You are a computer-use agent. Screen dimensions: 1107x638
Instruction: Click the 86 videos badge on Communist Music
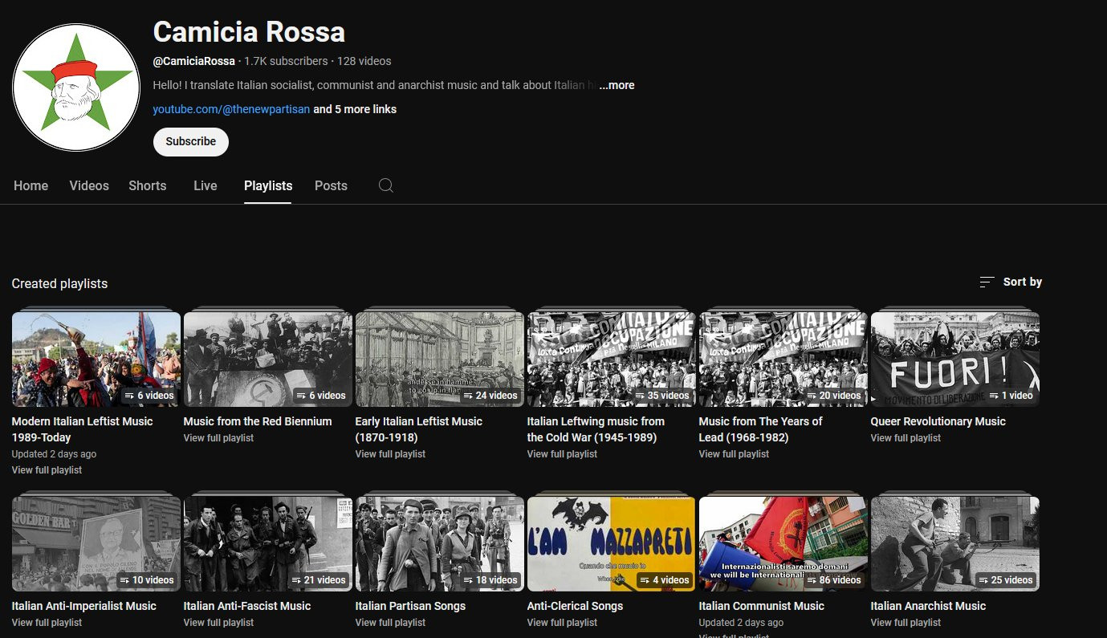tap(832, 580)
